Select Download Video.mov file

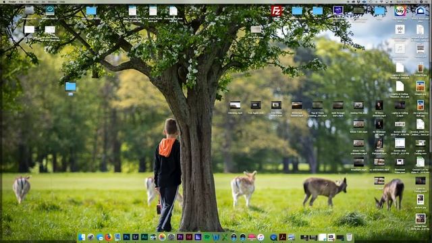[x=400, y=162]
